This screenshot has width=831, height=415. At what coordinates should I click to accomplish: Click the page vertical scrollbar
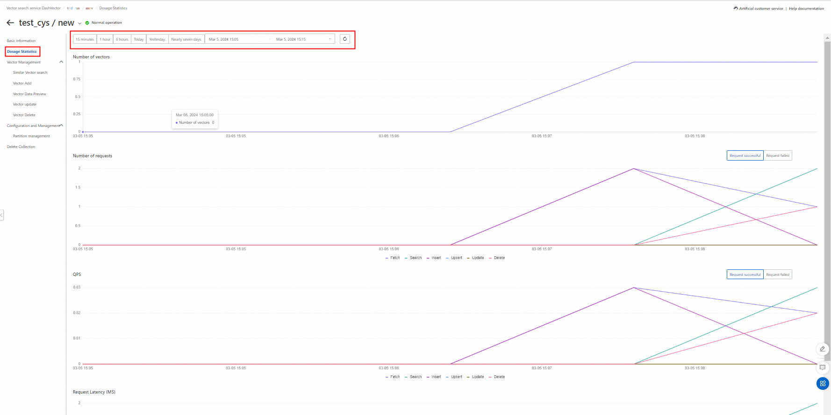[827, 201]
